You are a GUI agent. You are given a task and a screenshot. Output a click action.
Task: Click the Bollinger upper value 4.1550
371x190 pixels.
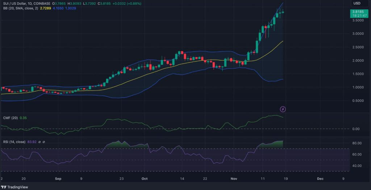point(58,8)
